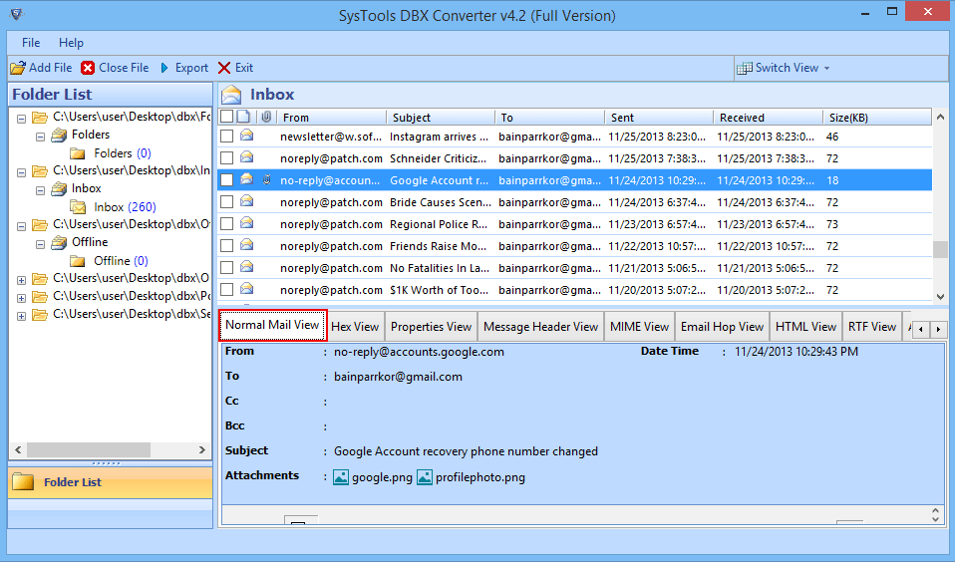Image resolution: width=955 pixels, height=562 pixels.
Task: Click the tab strip scroll-left arrow
Action: [x=921, y=329]
